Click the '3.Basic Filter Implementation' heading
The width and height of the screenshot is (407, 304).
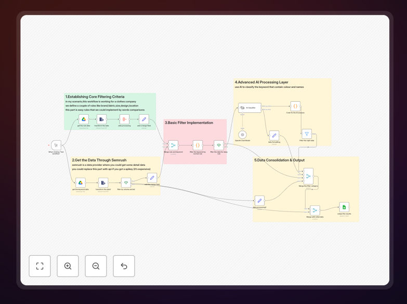[189, 123]
